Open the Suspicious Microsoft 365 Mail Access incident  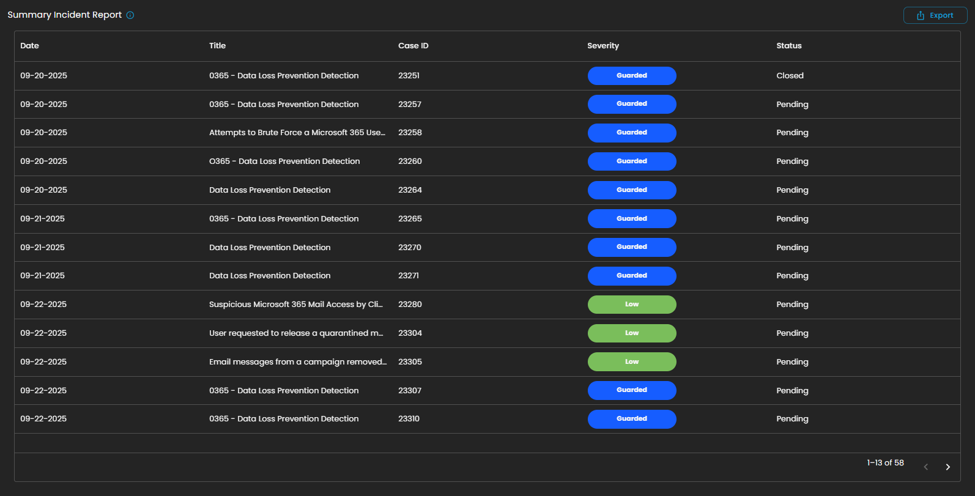295,305
